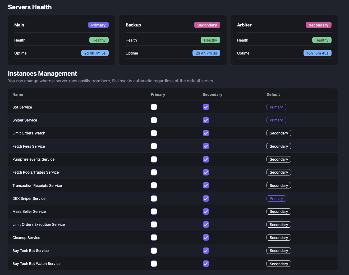Disable Secondary for PumpTire events Service

[206, 159]
